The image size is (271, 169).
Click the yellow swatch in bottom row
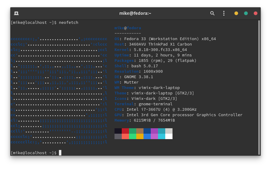[x=140, y=136]
